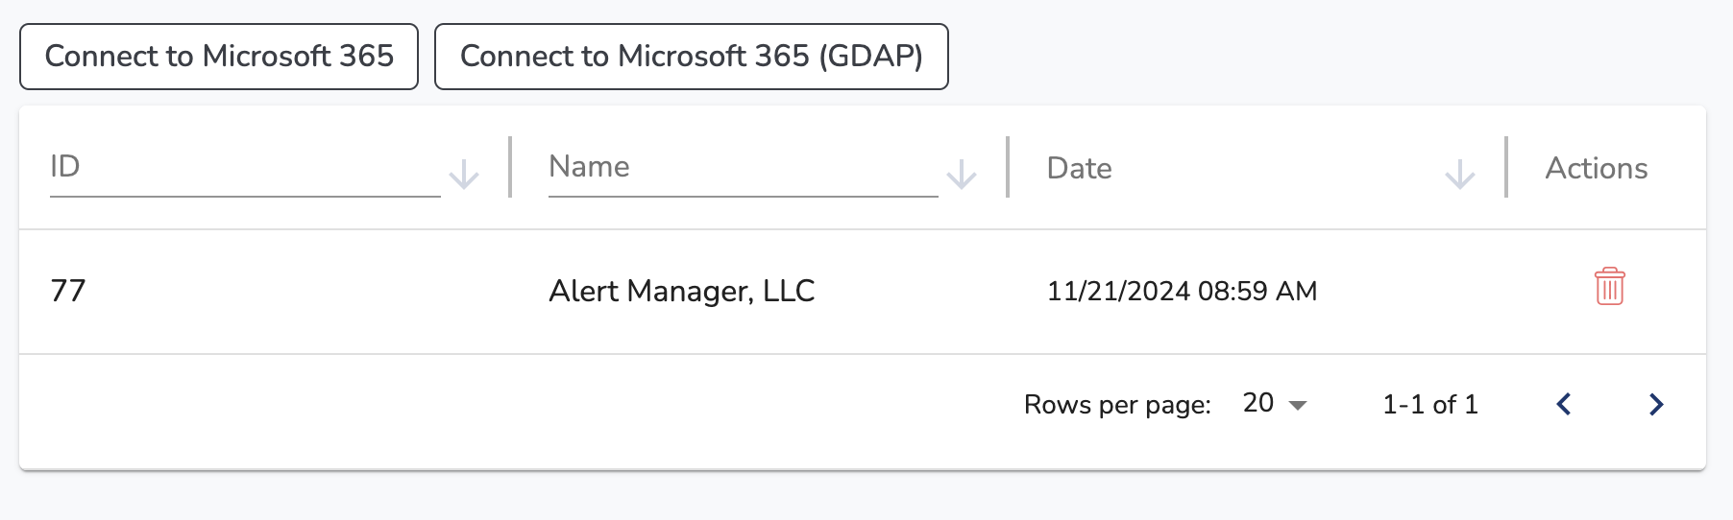
Task: Delete the Alert Manager, LLC entry
Action: (x=1609, y=287)
